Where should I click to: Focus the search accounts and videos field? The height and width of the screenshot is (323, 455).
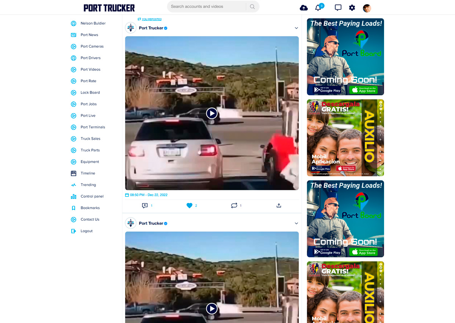(207, 7)
